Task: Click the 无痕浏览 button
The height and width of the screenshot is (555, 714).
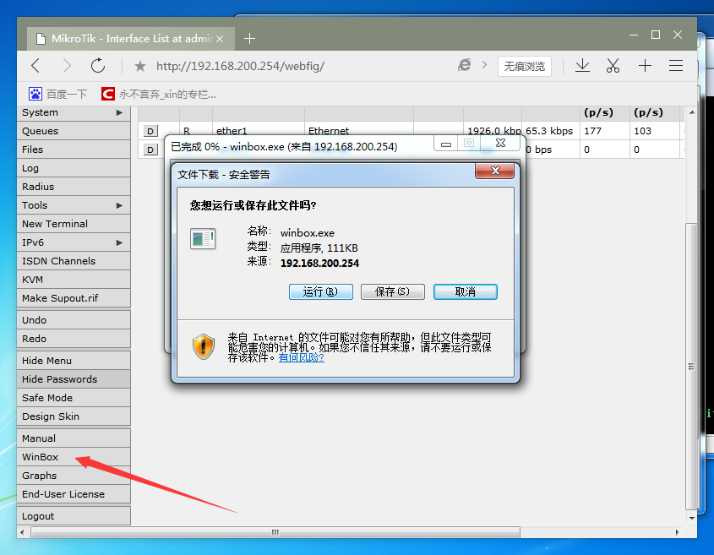Action: [525, 67]
